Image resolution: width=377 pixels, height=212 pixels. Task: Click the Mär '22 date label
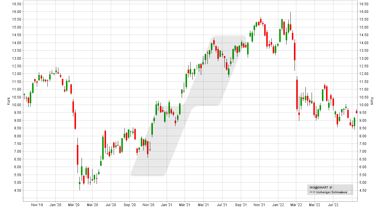[296, 205]
